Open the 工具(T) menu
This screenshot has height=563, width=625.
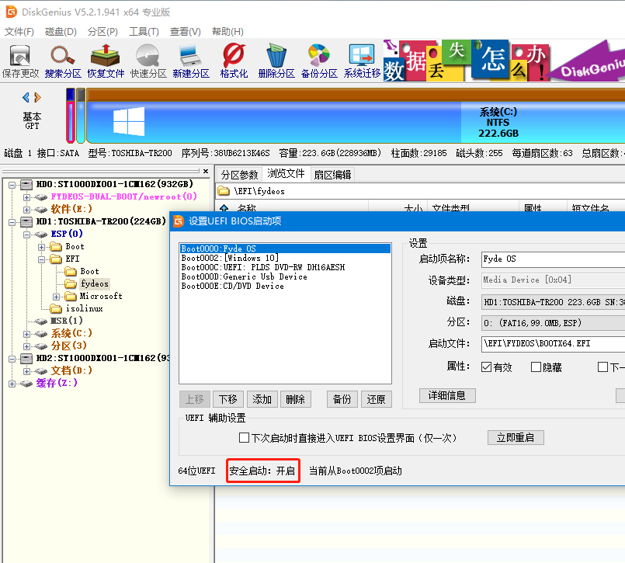(x=144, y=32)
